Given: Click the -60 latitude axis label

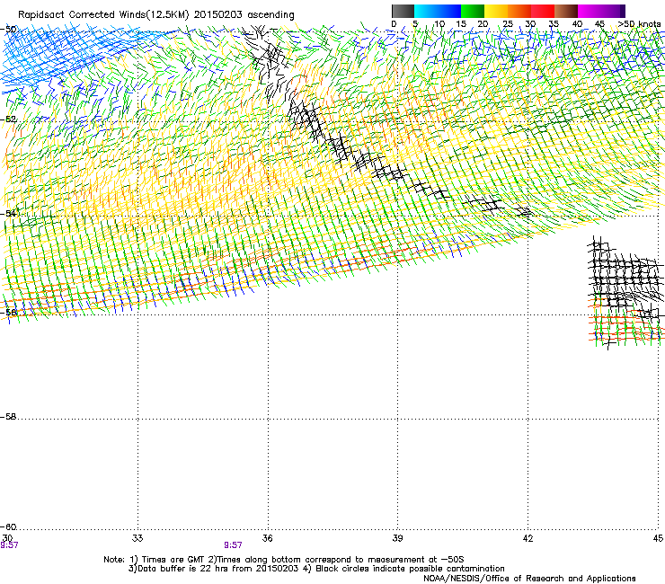Looking at the screenshot, I should pyautogui.click(x=8, y=527).
